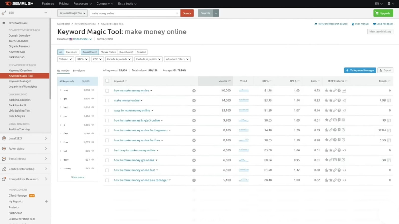Click the Social Media icon in the sidebar
The height and width of the screenshot is (224, 399).
point(4,159)
